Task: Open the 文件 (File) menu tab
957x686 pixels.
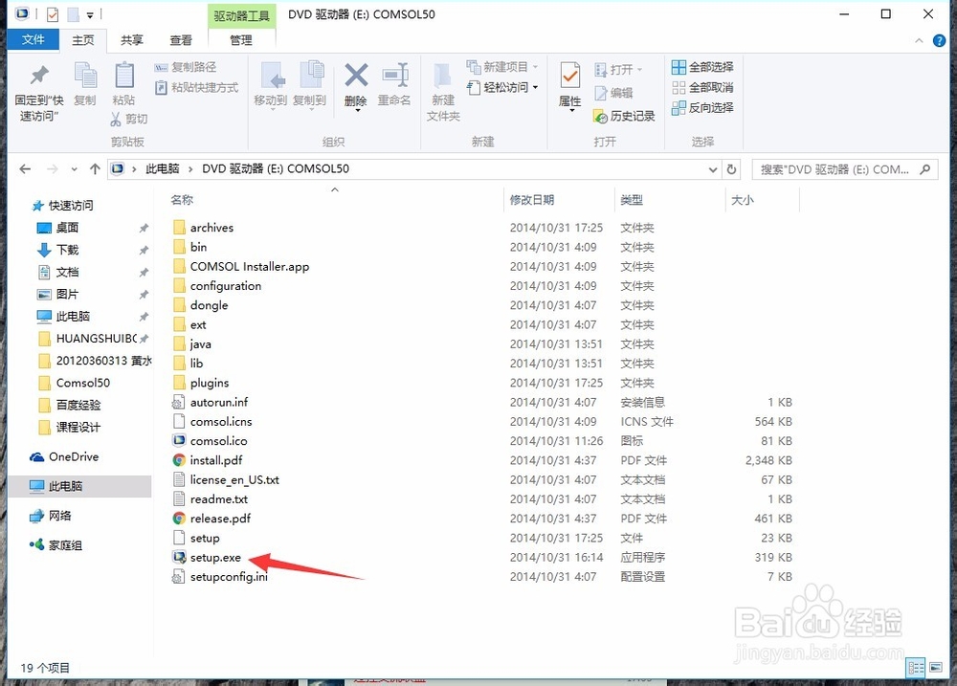Action: click(x=33, y=39)
